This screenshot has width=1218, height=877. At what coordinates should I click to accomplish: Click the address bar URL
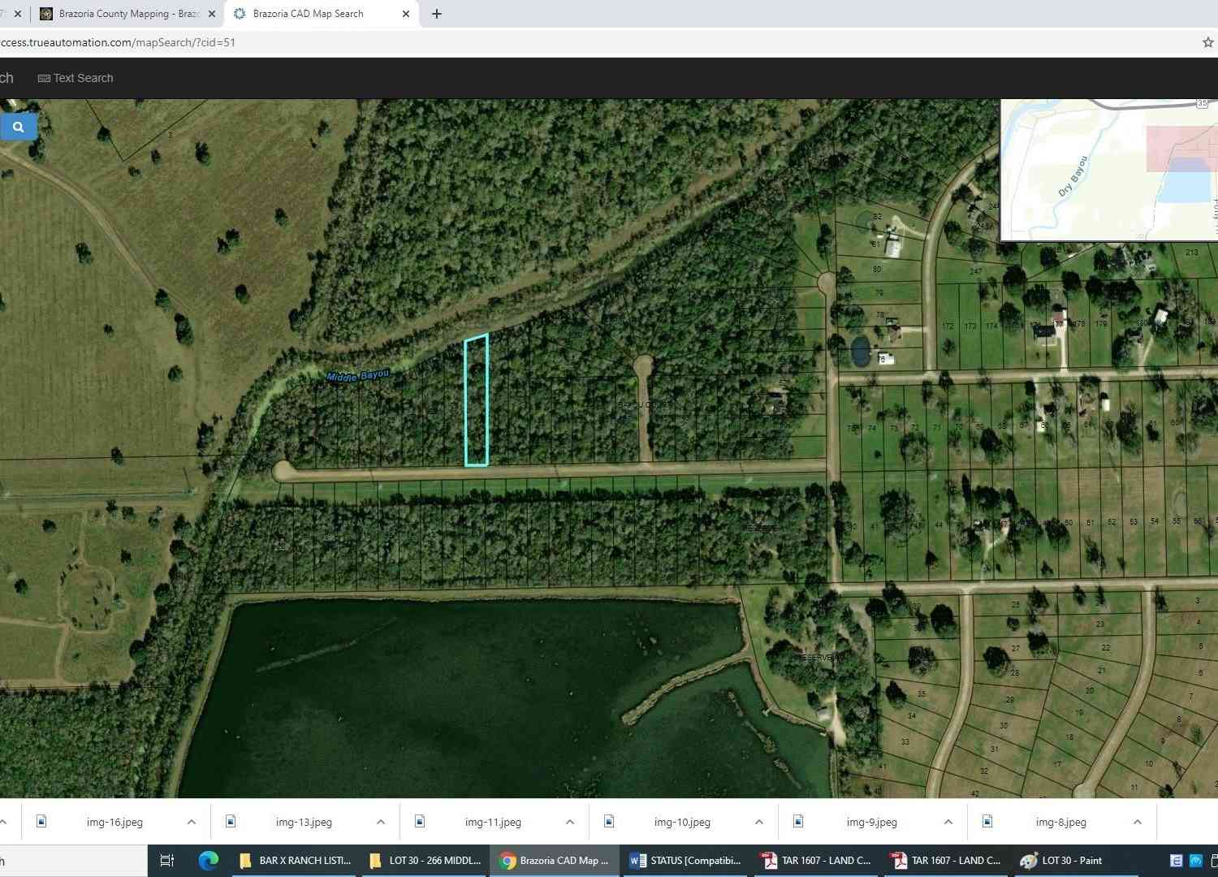pyautogui.click(x=118, y=42)
